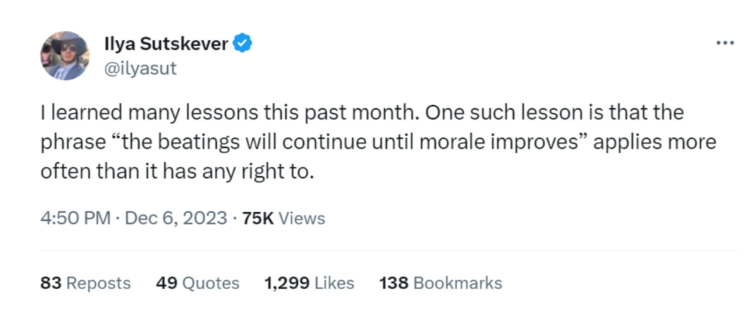
Task: Open the three-dot more options menu
Action: (725, 43)
